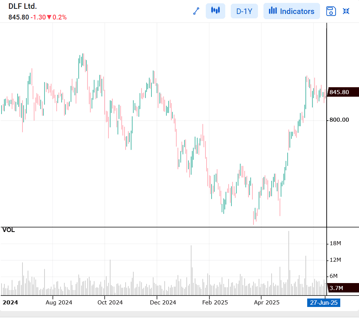
Task: Click the save chart floppy-disk icon
Action: pyautogui.click(x=331, y=11)
